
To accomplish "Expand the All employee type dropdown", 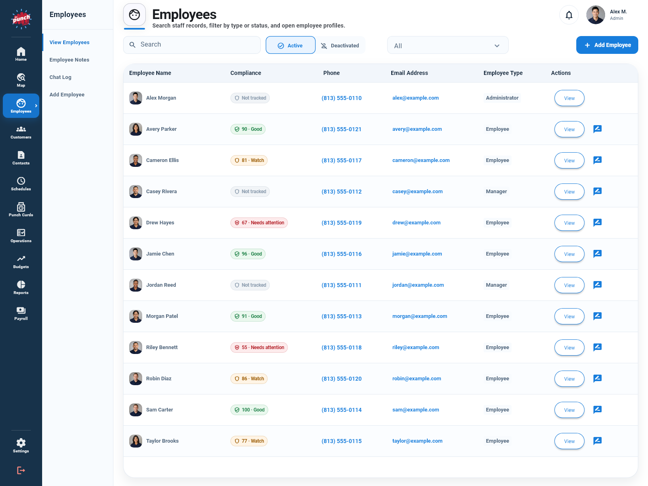I will point(448,45).
